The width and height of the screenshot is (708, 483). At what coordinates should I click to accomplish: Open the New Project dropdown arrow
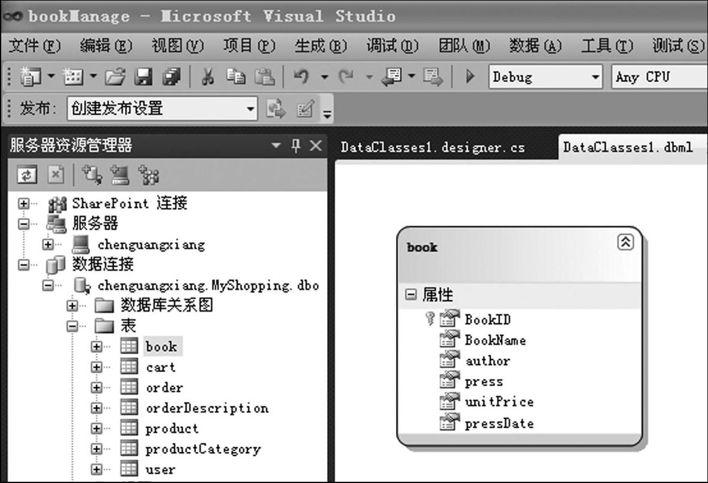(51, 76)
